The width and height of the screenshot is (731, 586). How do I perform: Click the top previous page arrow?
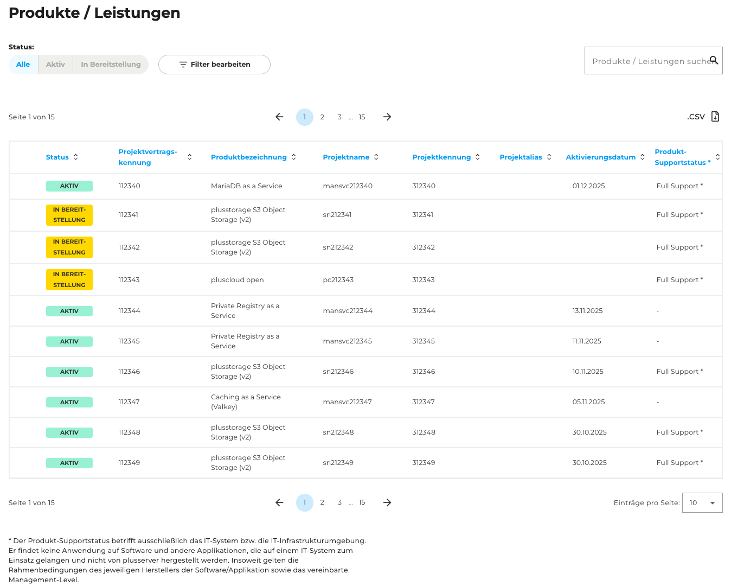pos(279,117)
